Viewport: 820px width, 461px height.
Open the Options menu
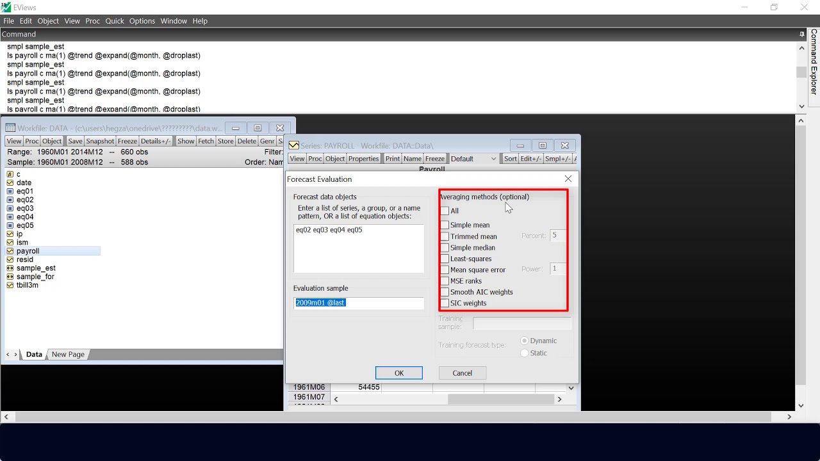(142, 21)
